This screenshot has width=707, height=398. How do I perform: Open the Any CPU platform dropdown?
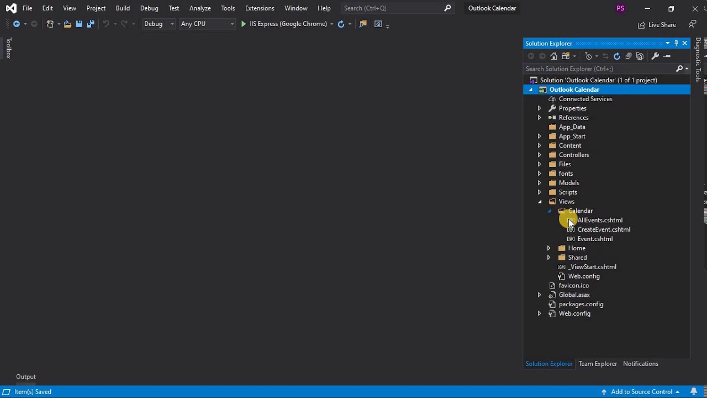point(207,24)
